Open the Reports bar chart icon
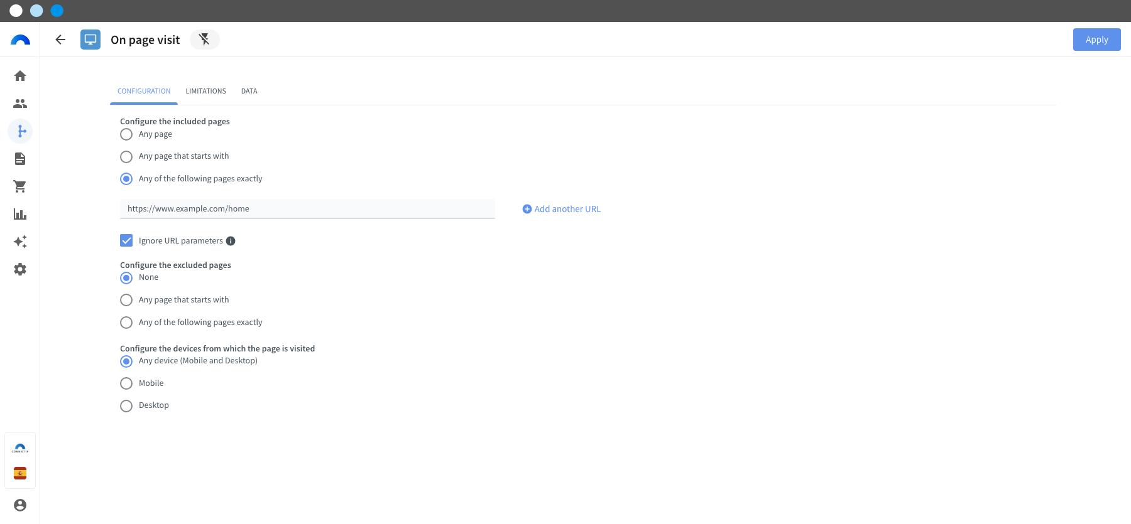The height and width of the screenshot is (524, 1131). coord(20,214)
